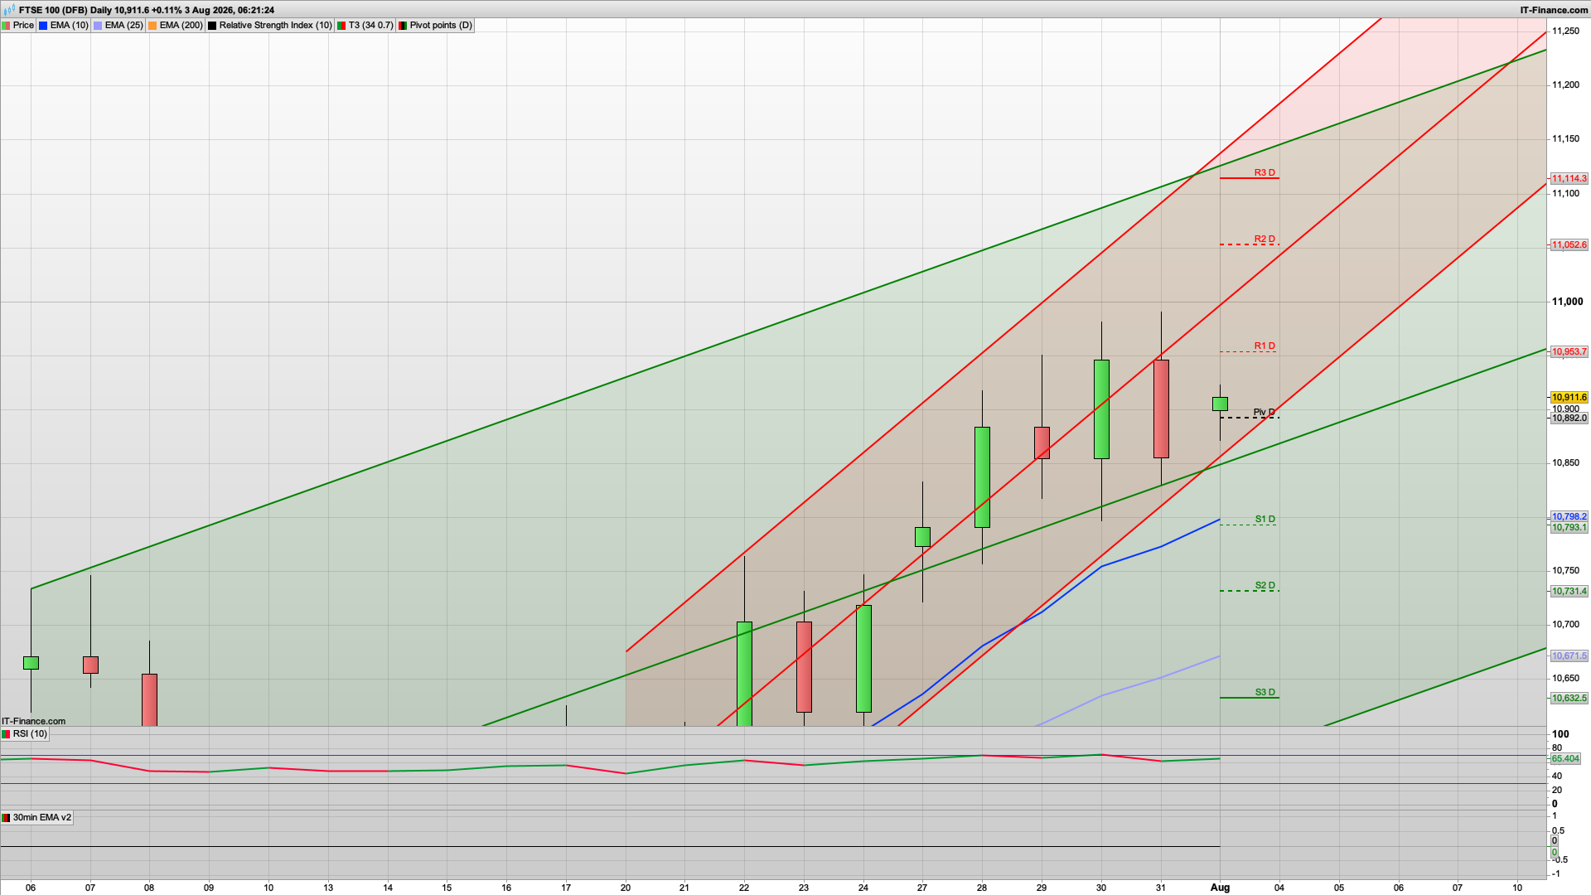
Task: Click the 30min EMA v2 panel label
Action: (41, 818)
